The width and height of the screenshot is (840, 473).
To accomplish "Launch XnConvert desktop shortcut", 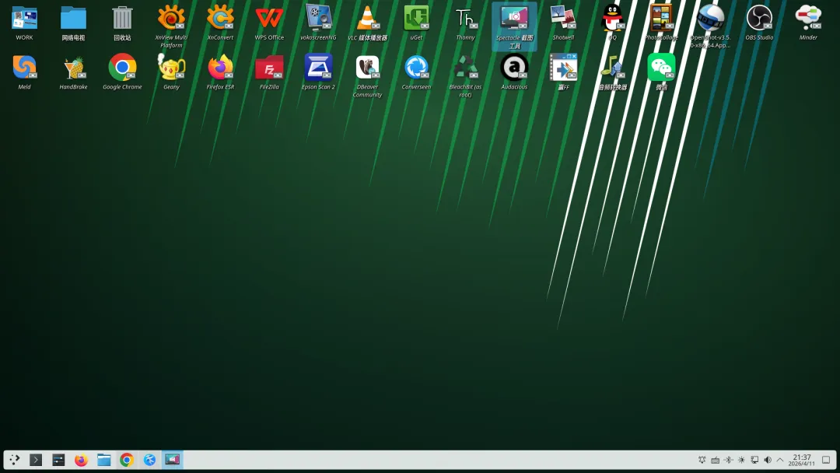I will coord(220,18).
